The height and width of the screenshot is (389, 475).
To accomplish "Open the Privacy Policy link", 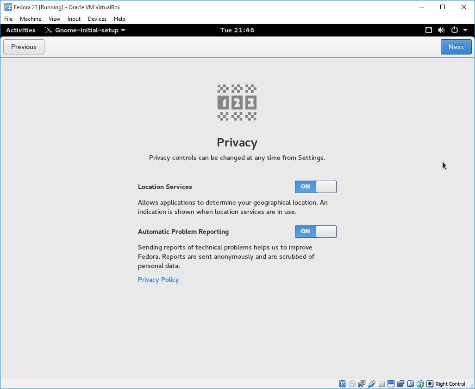I will 158,280.
